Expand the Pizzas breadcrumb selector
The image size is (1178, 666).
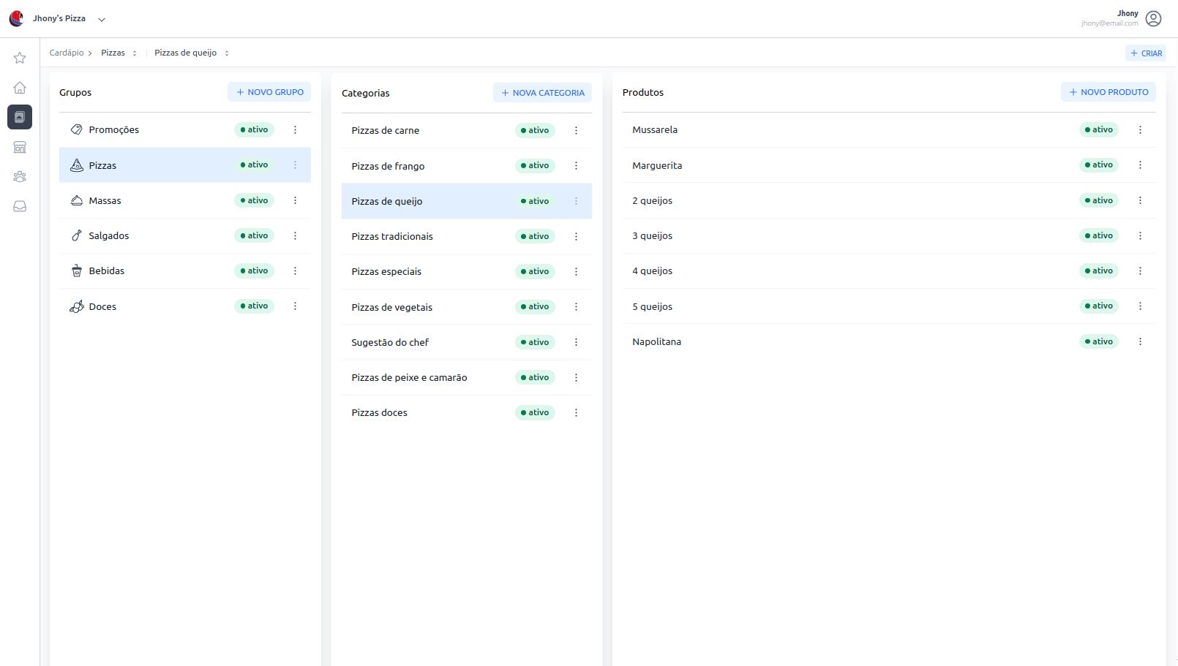pos(135,53)
